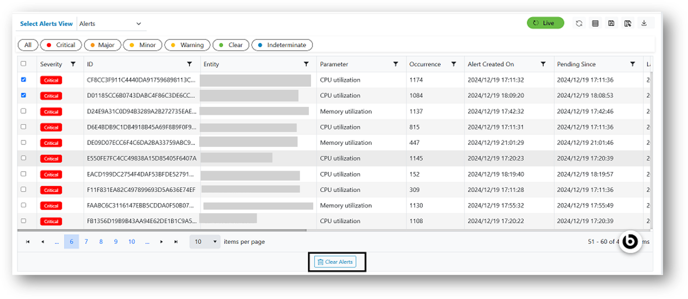Click Critical badge in row FB1356D19B9B43AA94...

click(51, 221)
